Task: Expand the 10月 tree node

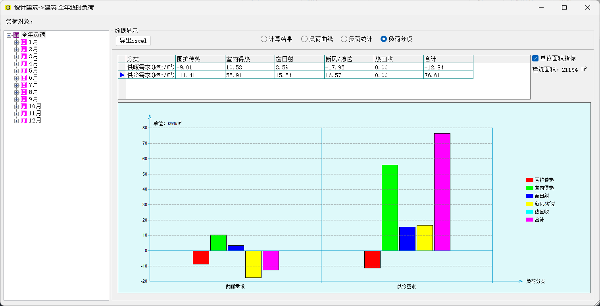Action: point(16,107)
